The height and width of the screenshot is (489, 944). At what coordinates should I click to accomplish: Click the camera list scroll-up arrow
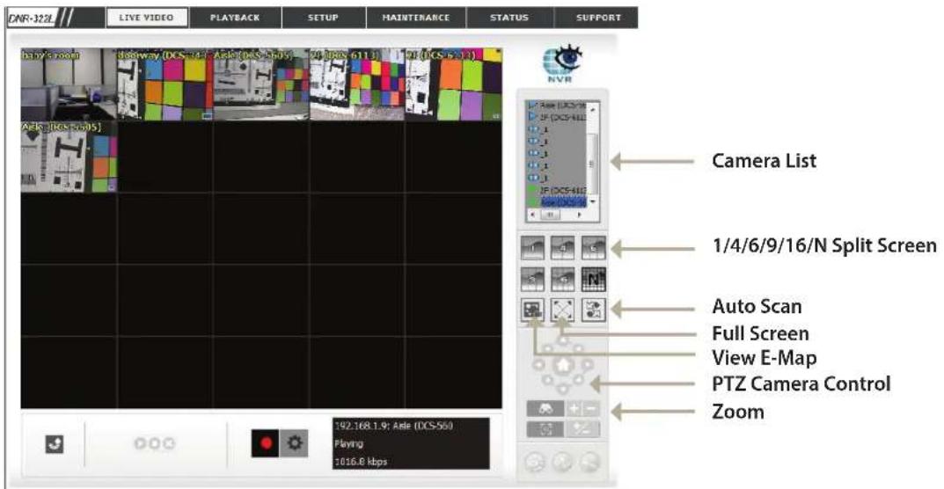click(592, 108)
